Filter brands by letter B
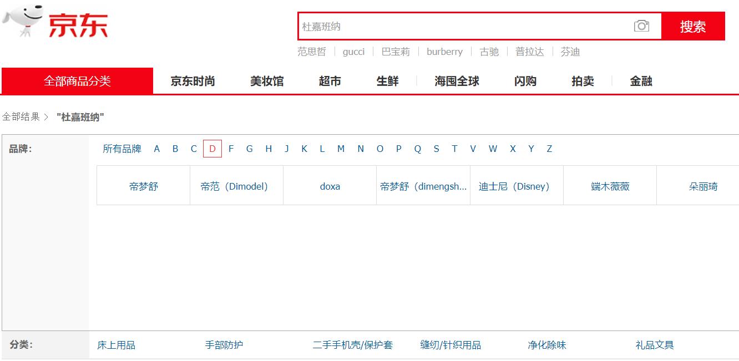 [175, 149]
